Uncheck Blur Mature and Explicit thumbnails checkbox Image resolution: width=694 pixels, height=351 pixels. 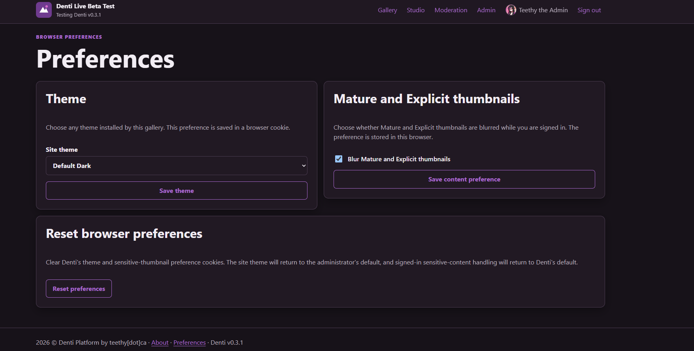coord(339,159)
